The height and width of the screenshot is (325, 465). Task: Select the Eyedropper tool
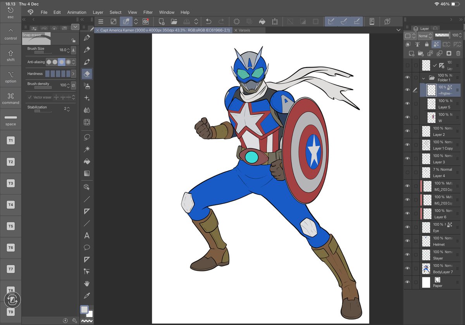87,296
